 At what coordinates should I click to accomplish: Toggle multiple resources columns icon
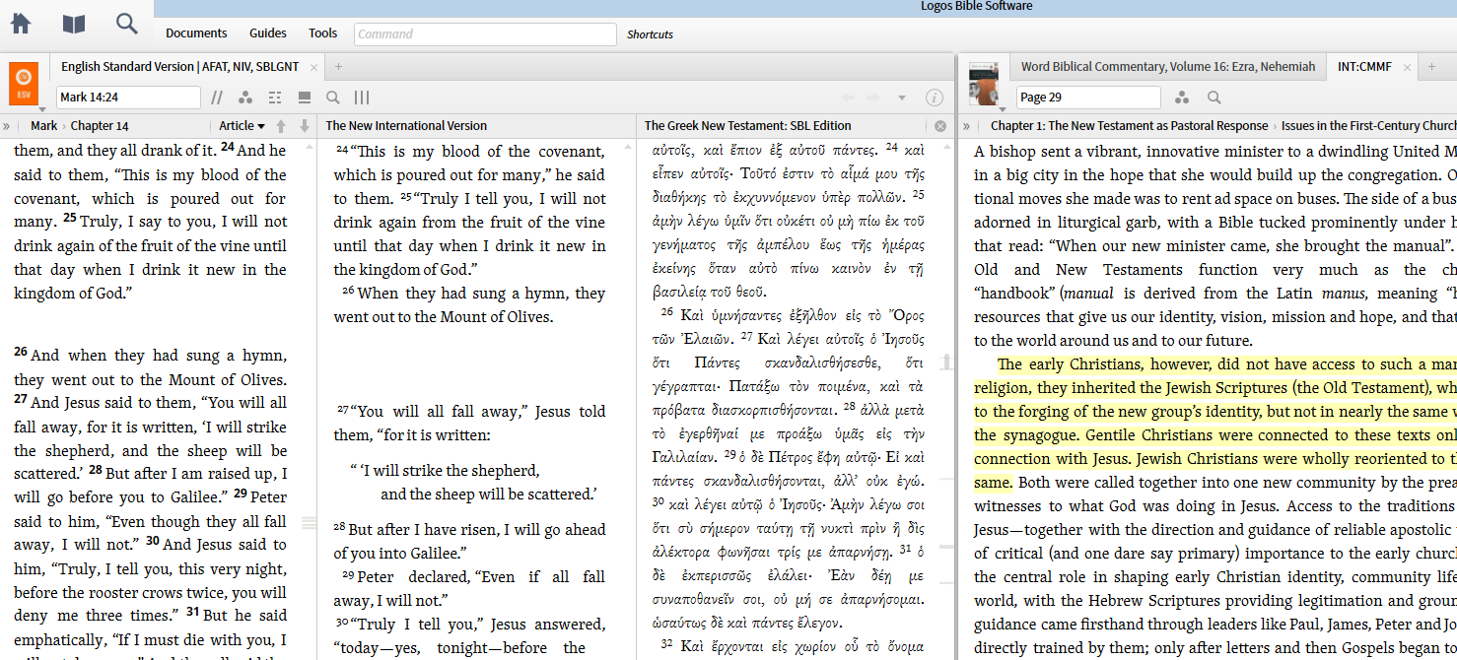362,98
